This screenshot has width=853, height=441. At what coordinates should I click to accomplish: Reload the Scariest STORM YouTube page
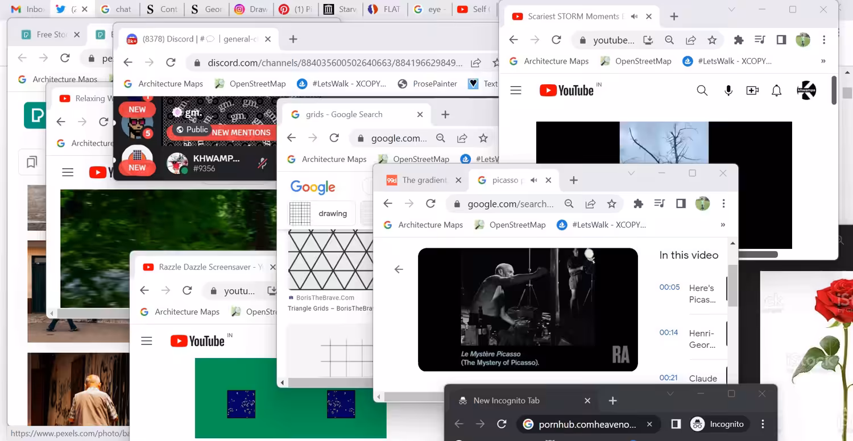click(556, 40)
